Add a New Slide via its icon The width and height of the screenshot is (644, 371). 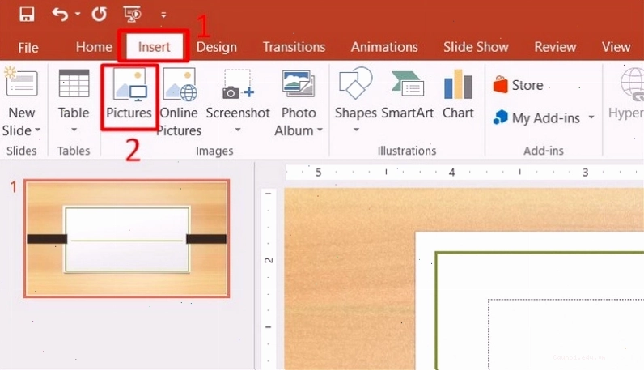[x=20, y=83]
